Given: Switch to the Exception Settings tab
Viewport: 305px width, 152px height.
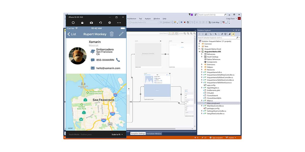Looking at the screenshot, I should tap(138, 134).
